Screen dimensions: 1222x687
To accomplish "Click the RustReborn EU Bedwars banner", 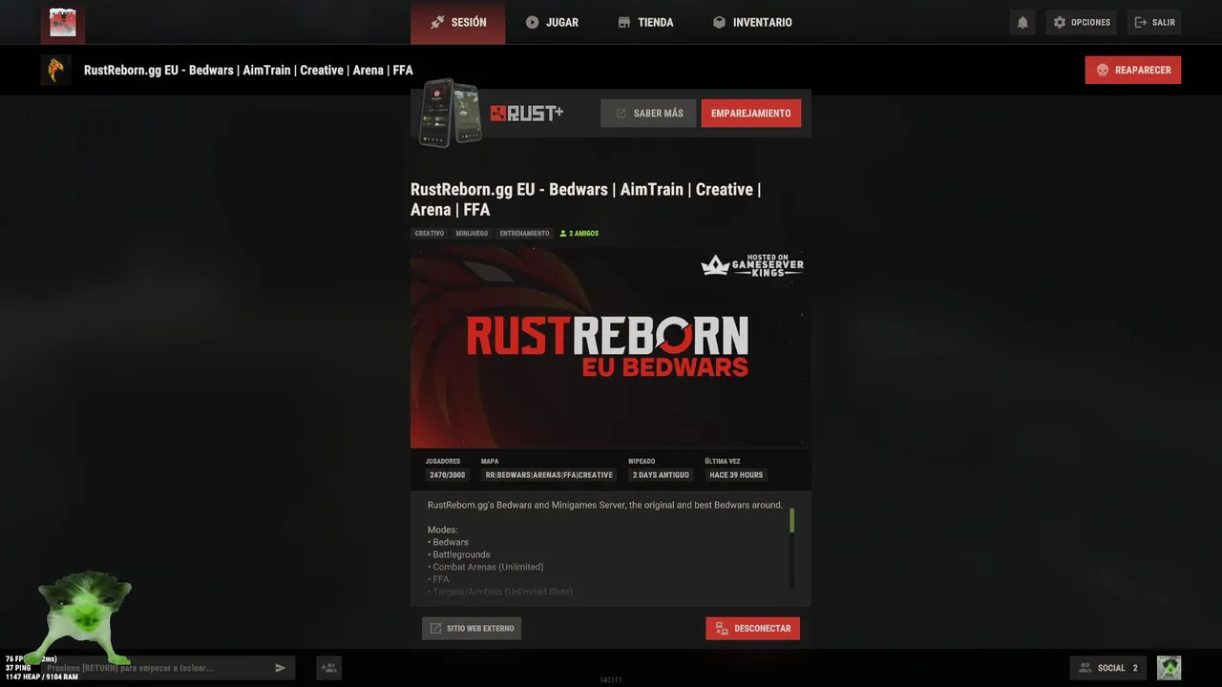I will click(611, 347).
